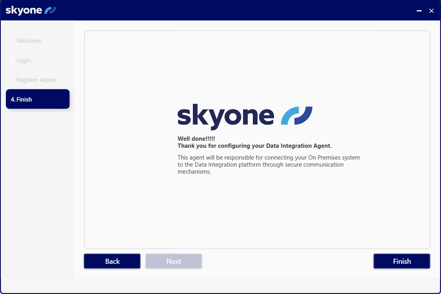Click the greyed-out Next button
The height and width of the screenshot is (294, 441).
pos(174,261)
